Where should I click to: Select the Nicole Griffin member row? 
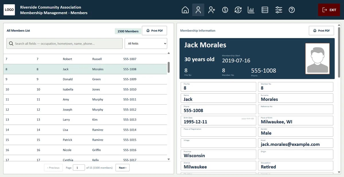click(x=85, y=150)
